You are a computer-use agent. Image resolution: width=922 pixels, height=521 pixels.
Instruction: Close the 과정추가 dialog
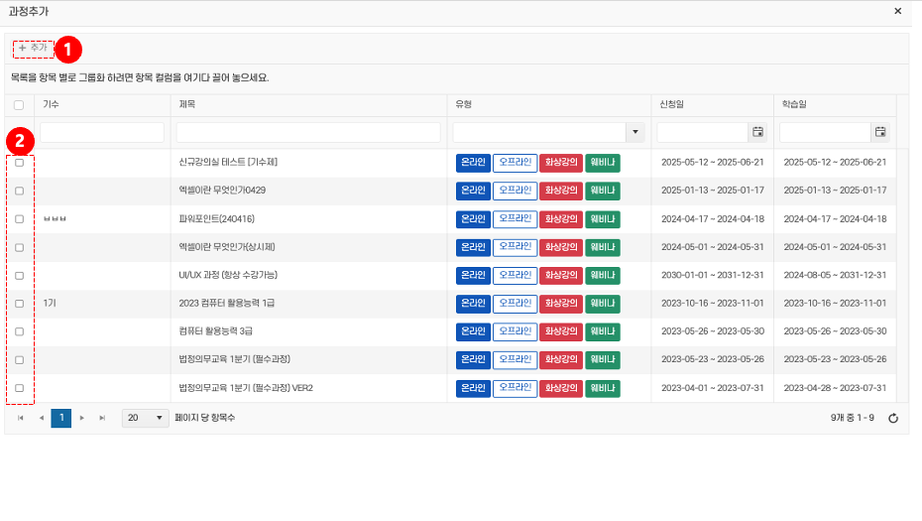[897, 11]
